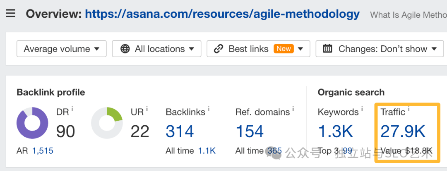Click the globe icon in All locations
Viewport: 447px width, 171px height.
(x=125, y=49)
